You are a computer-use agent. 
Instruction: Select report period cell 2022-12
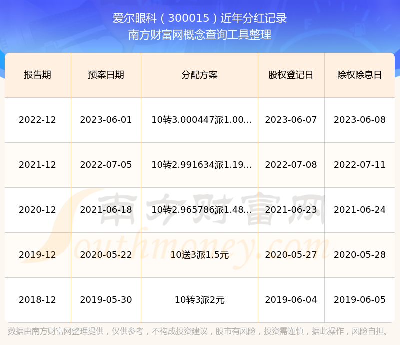(x=38, y=120)
